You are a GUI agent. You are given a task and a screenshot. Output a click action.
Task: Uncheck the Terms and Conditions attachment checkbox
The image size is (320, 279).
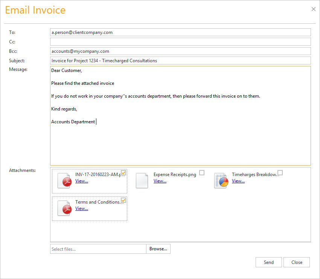[x=123, y=200]
